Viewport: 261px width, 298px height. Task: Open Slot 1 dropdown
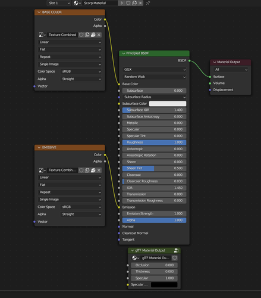[x=59, y=3]
